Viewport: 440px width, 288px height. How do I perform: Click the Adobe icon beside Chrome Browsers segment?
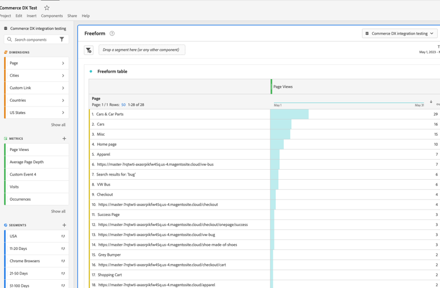pyautogui.click(x=63, y=261)
